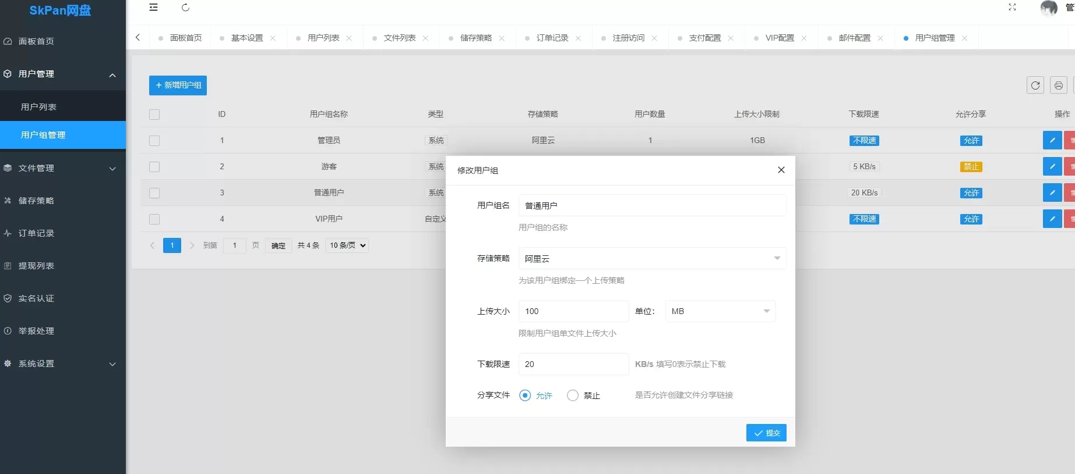Click the 提交 submit button
The height and width of the screenshot is (474, 1075).
pyautogui.click(x=766, y=433)
